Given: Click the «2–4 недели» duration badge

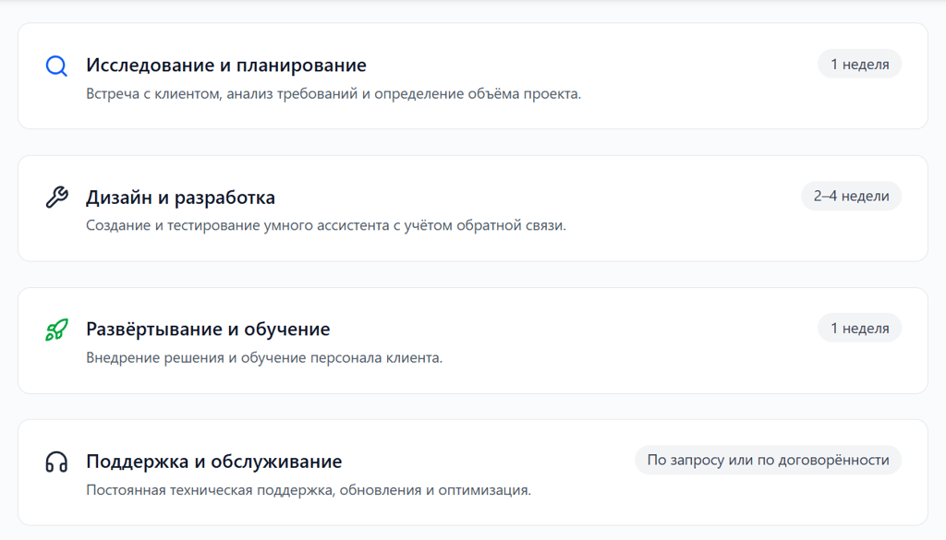Looking at the screenshot, I should point(851,196).
